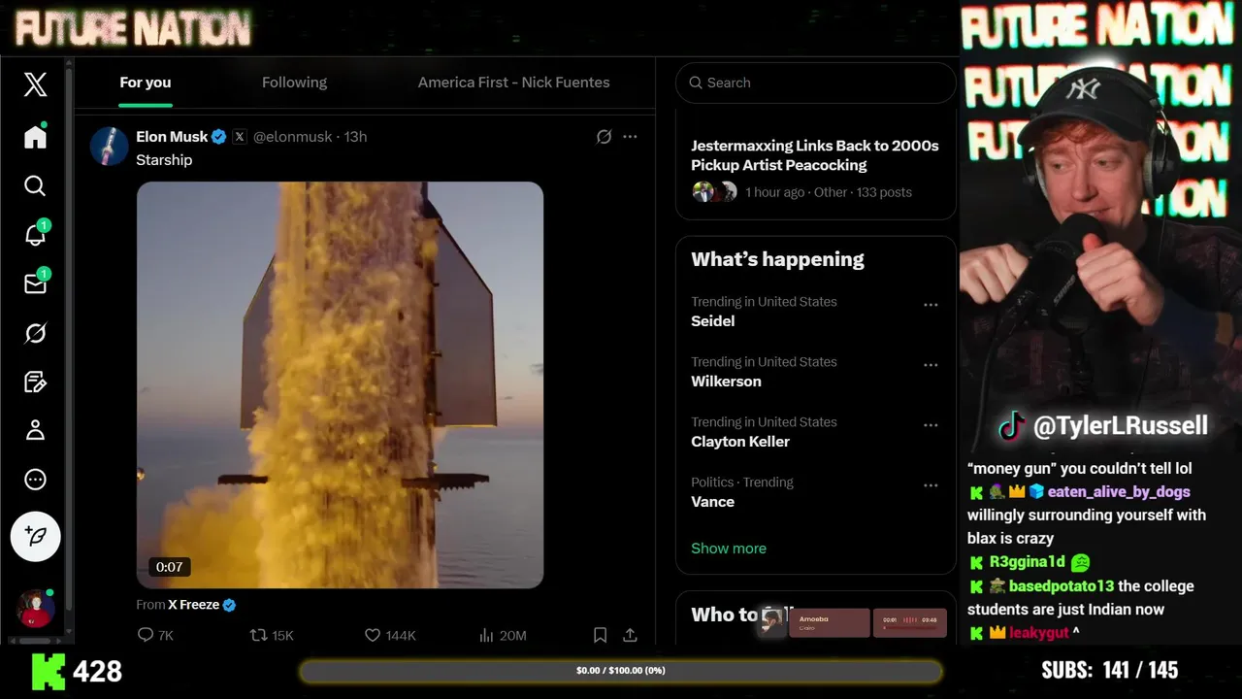Open options for Seidel trend

[931, 305]
